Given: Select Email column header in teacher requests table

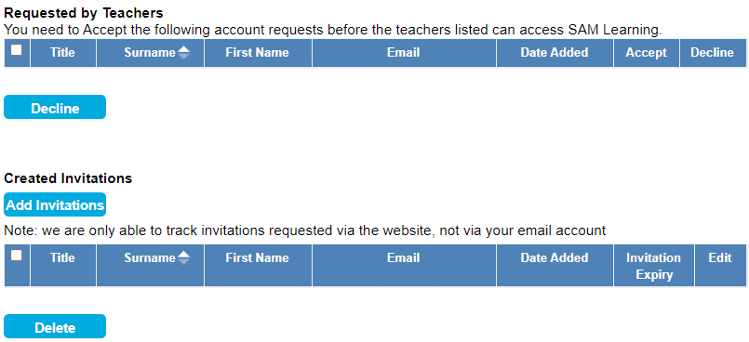Looking at the screenshot, I should pos(404,53).
